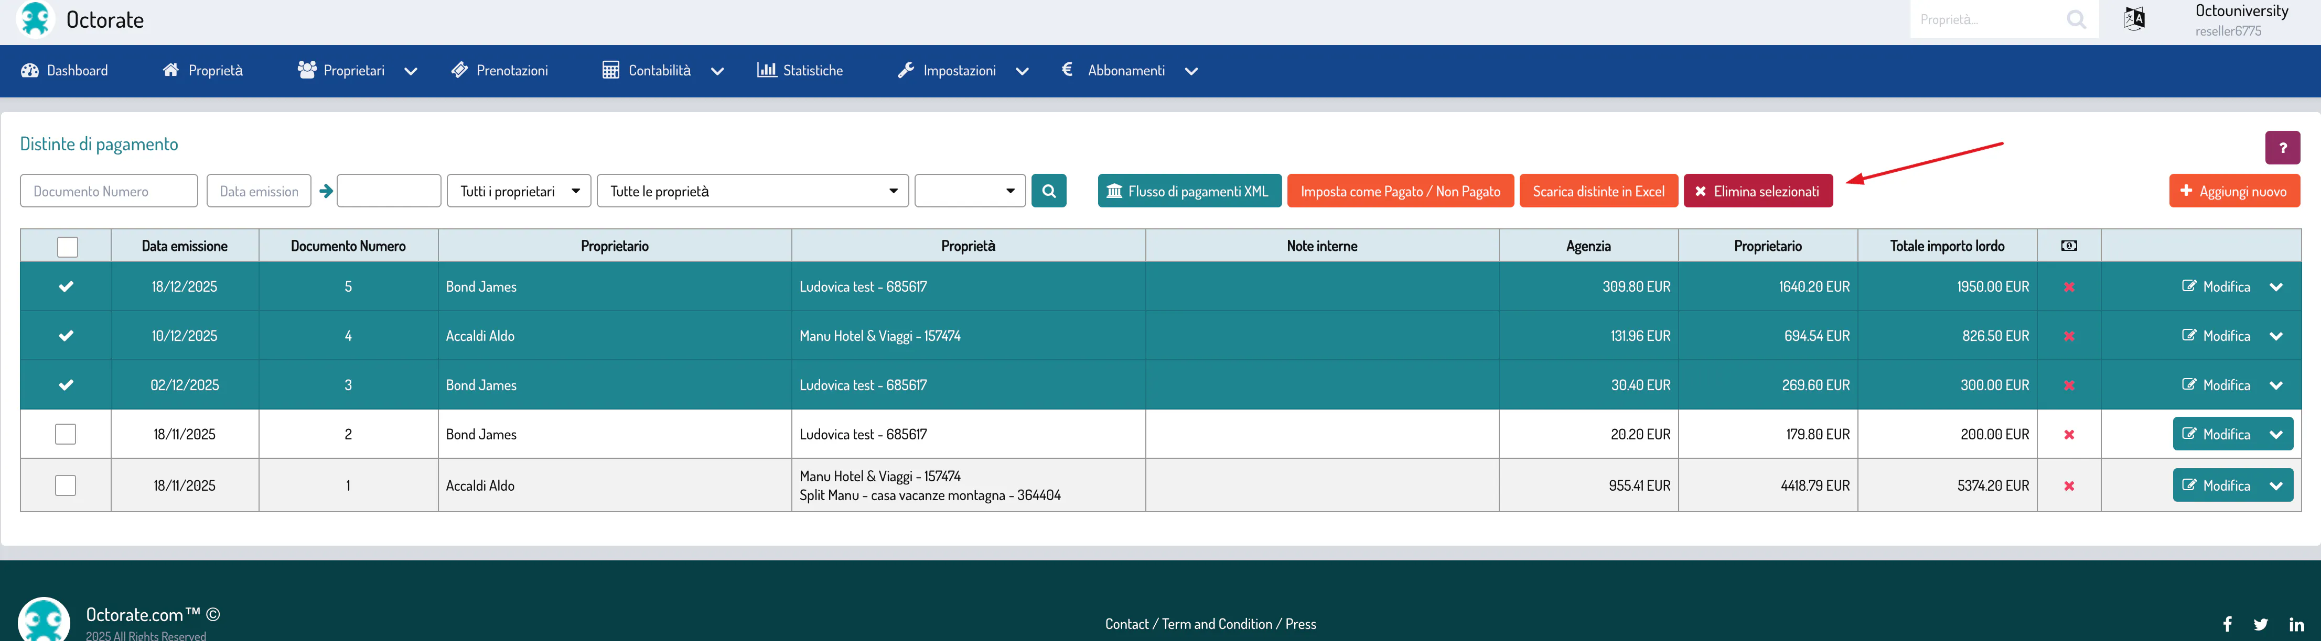Open the Tutti i proprietari dropdown
Viewport: 2321px width, 641px height.
[x=519, y=191]
